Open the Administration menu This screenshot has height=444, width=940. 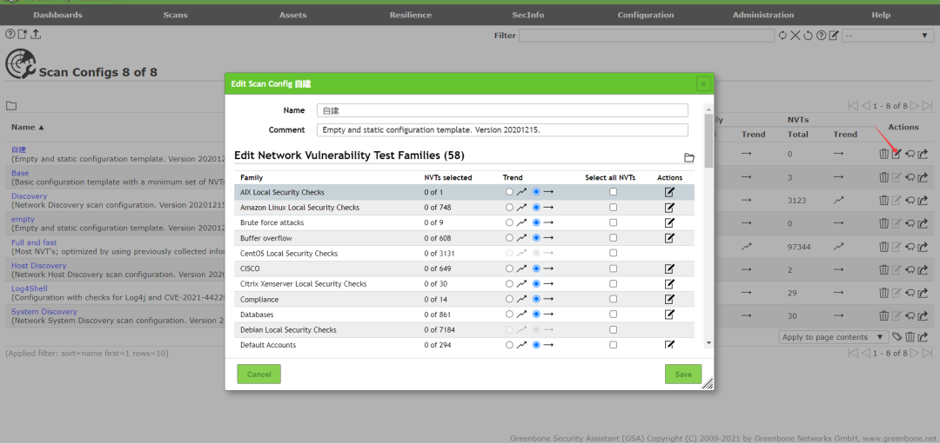click(763, 15)
